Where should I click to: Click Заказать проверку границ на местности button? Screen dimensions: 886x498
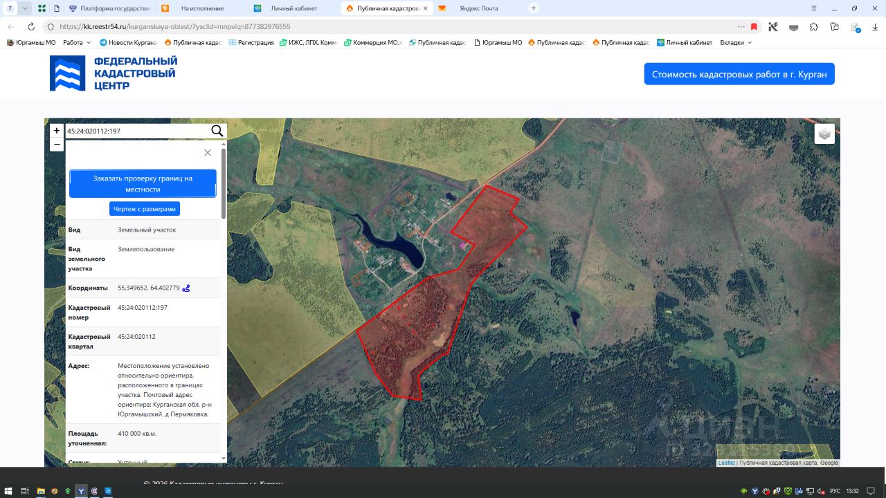click(x=143, y=183)
